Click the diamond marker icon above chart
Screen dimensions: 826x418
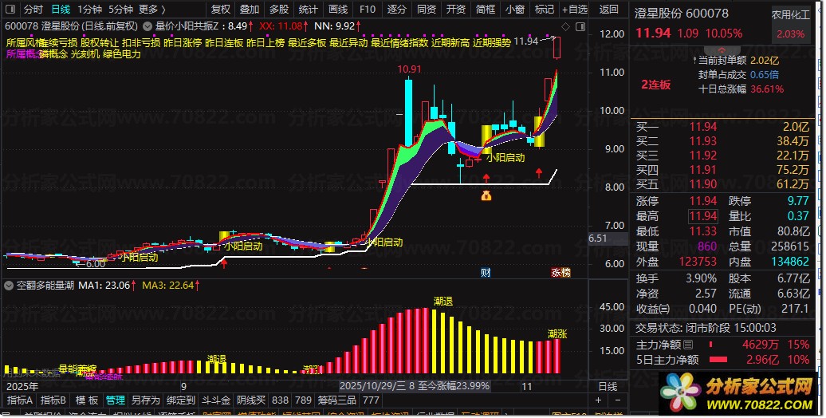pos(566,26)
